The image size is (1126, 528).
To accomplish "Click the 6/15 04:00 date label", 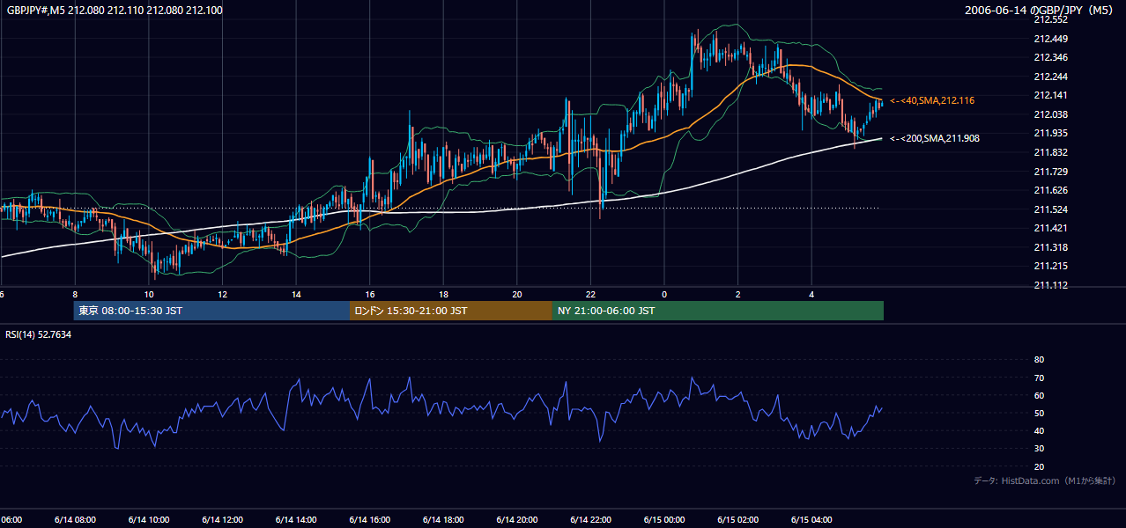I will click(811, 519).
